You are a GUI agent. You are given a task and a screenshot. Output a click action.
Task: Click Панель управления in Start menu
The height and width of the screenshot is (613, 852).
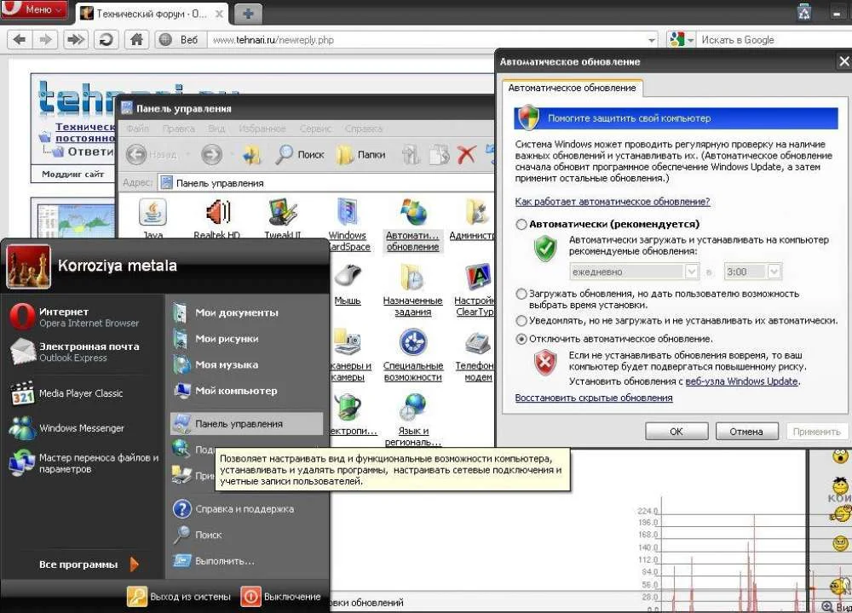(247, 423)
